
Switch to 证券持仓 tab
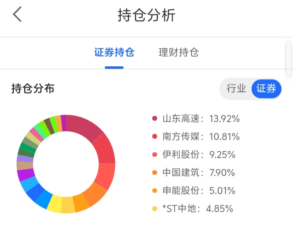(114, 52)
